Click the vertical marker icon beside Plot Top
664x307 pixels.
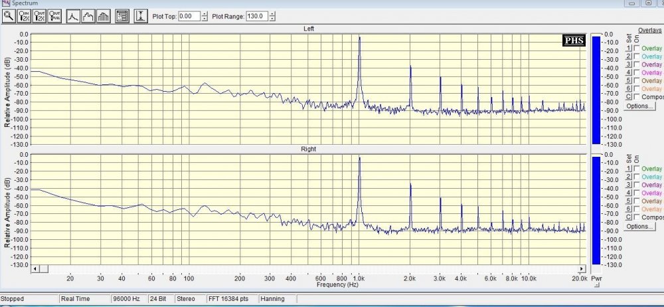point(141,16)
